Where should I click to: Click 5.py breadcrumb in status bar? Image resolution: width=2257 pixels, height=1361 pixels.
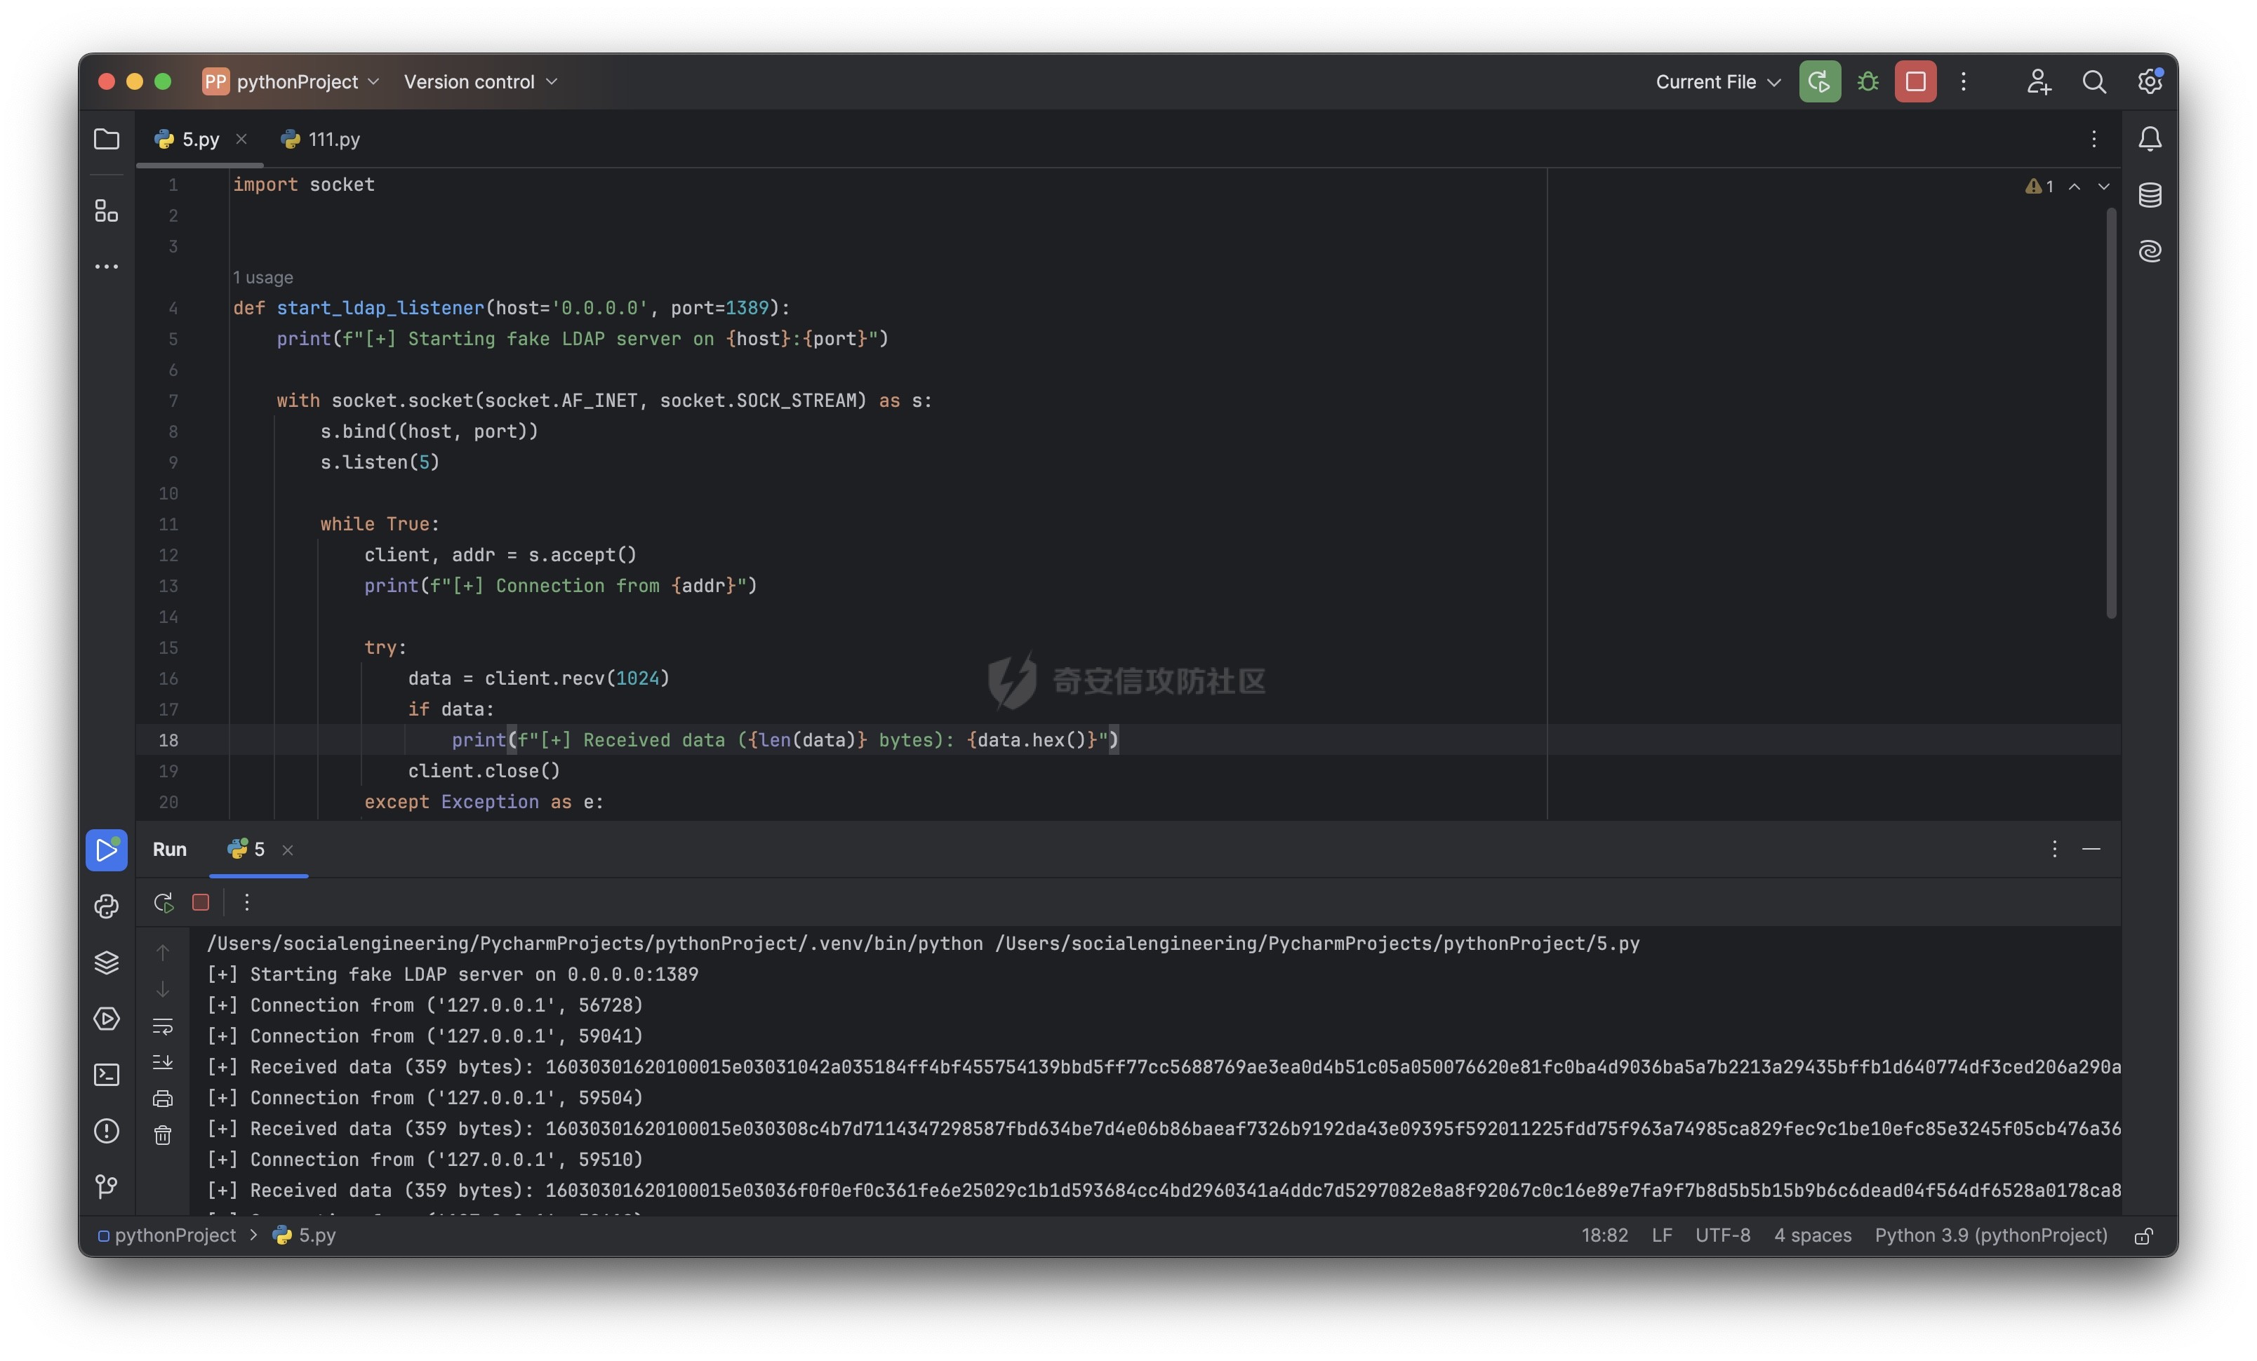tap(305, 1235)
